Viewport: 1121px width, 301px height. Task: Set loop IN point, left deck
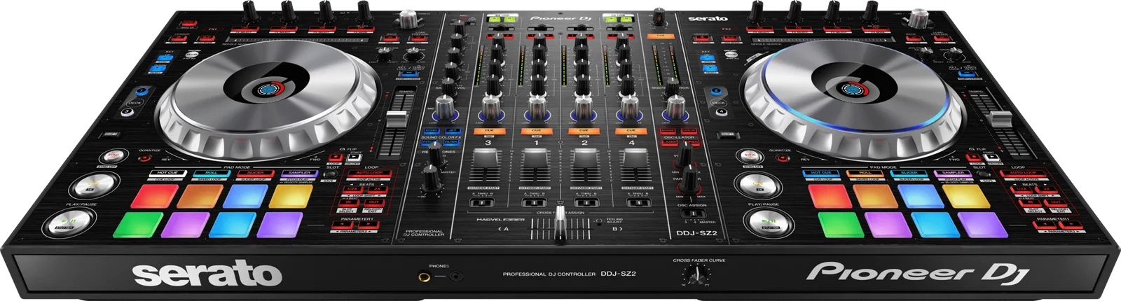(348, 202)
